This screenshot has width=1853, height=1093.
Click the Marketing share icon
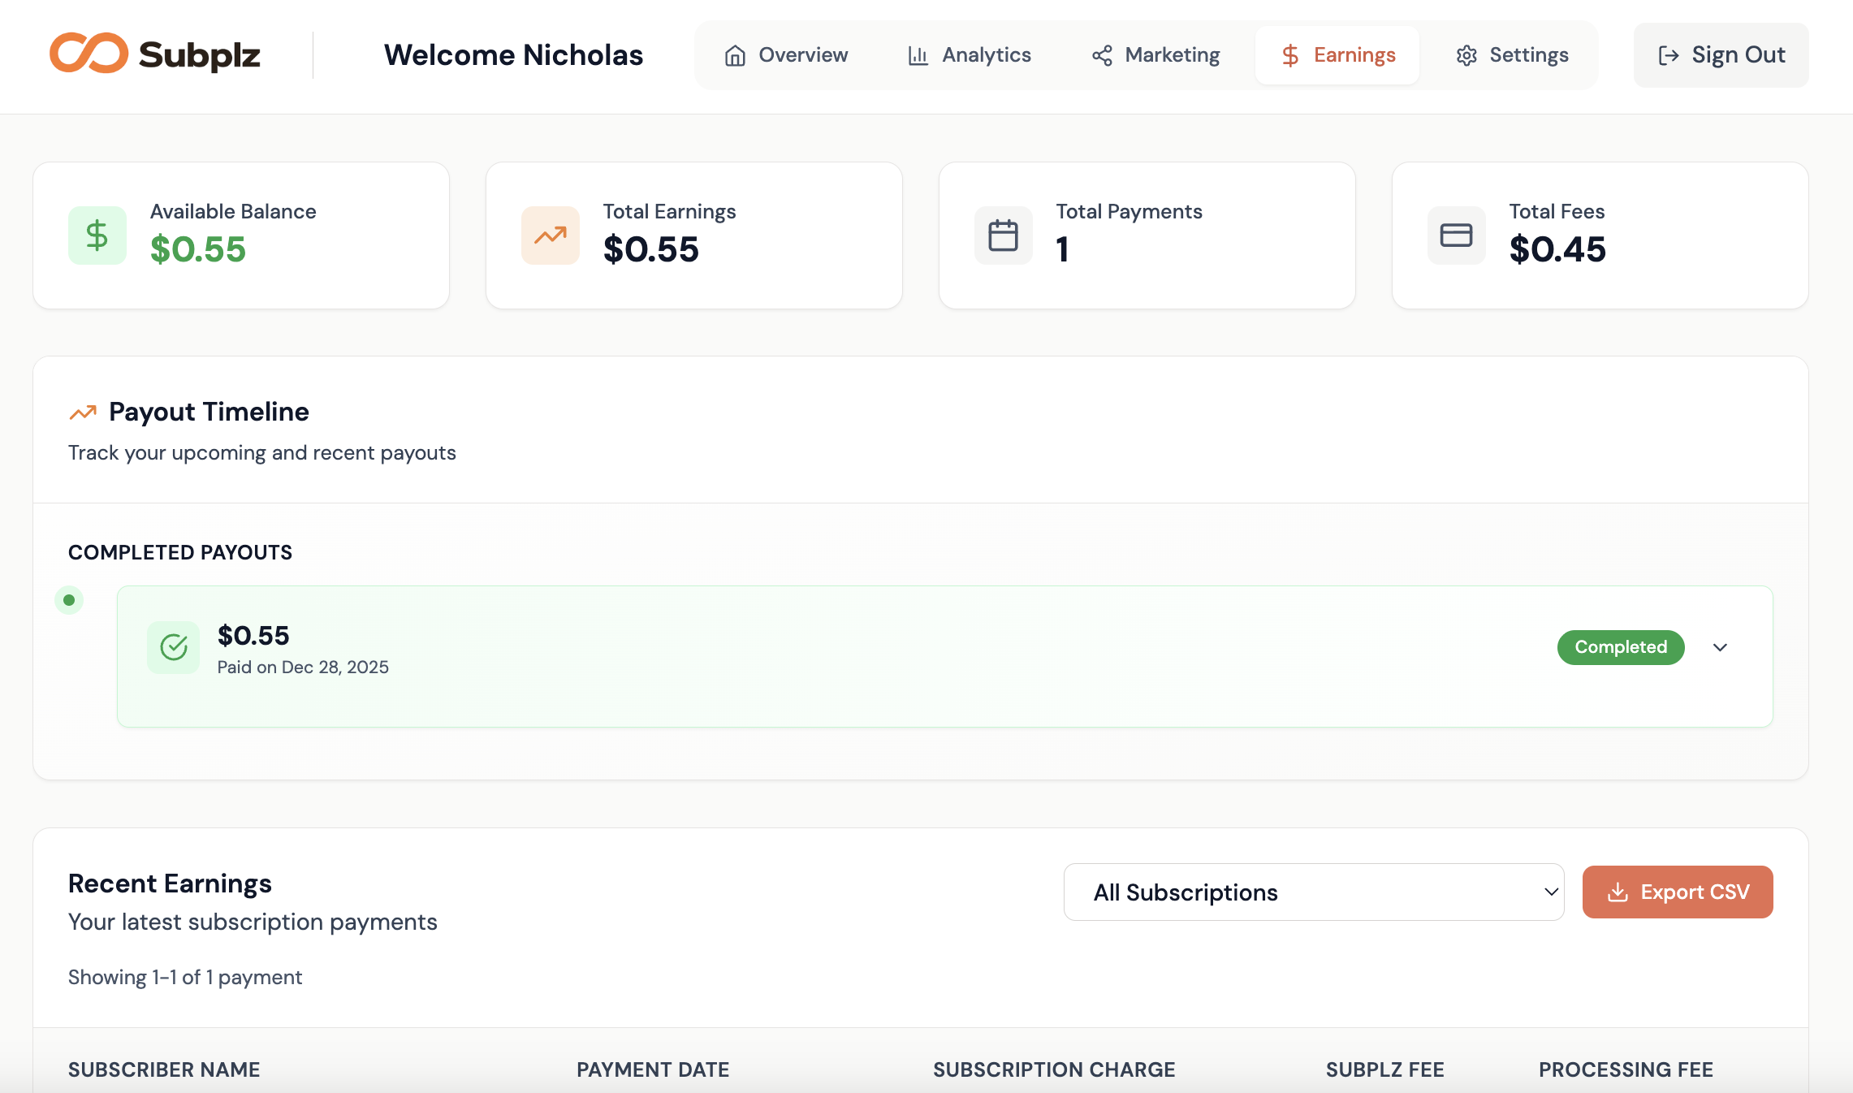1101,54
